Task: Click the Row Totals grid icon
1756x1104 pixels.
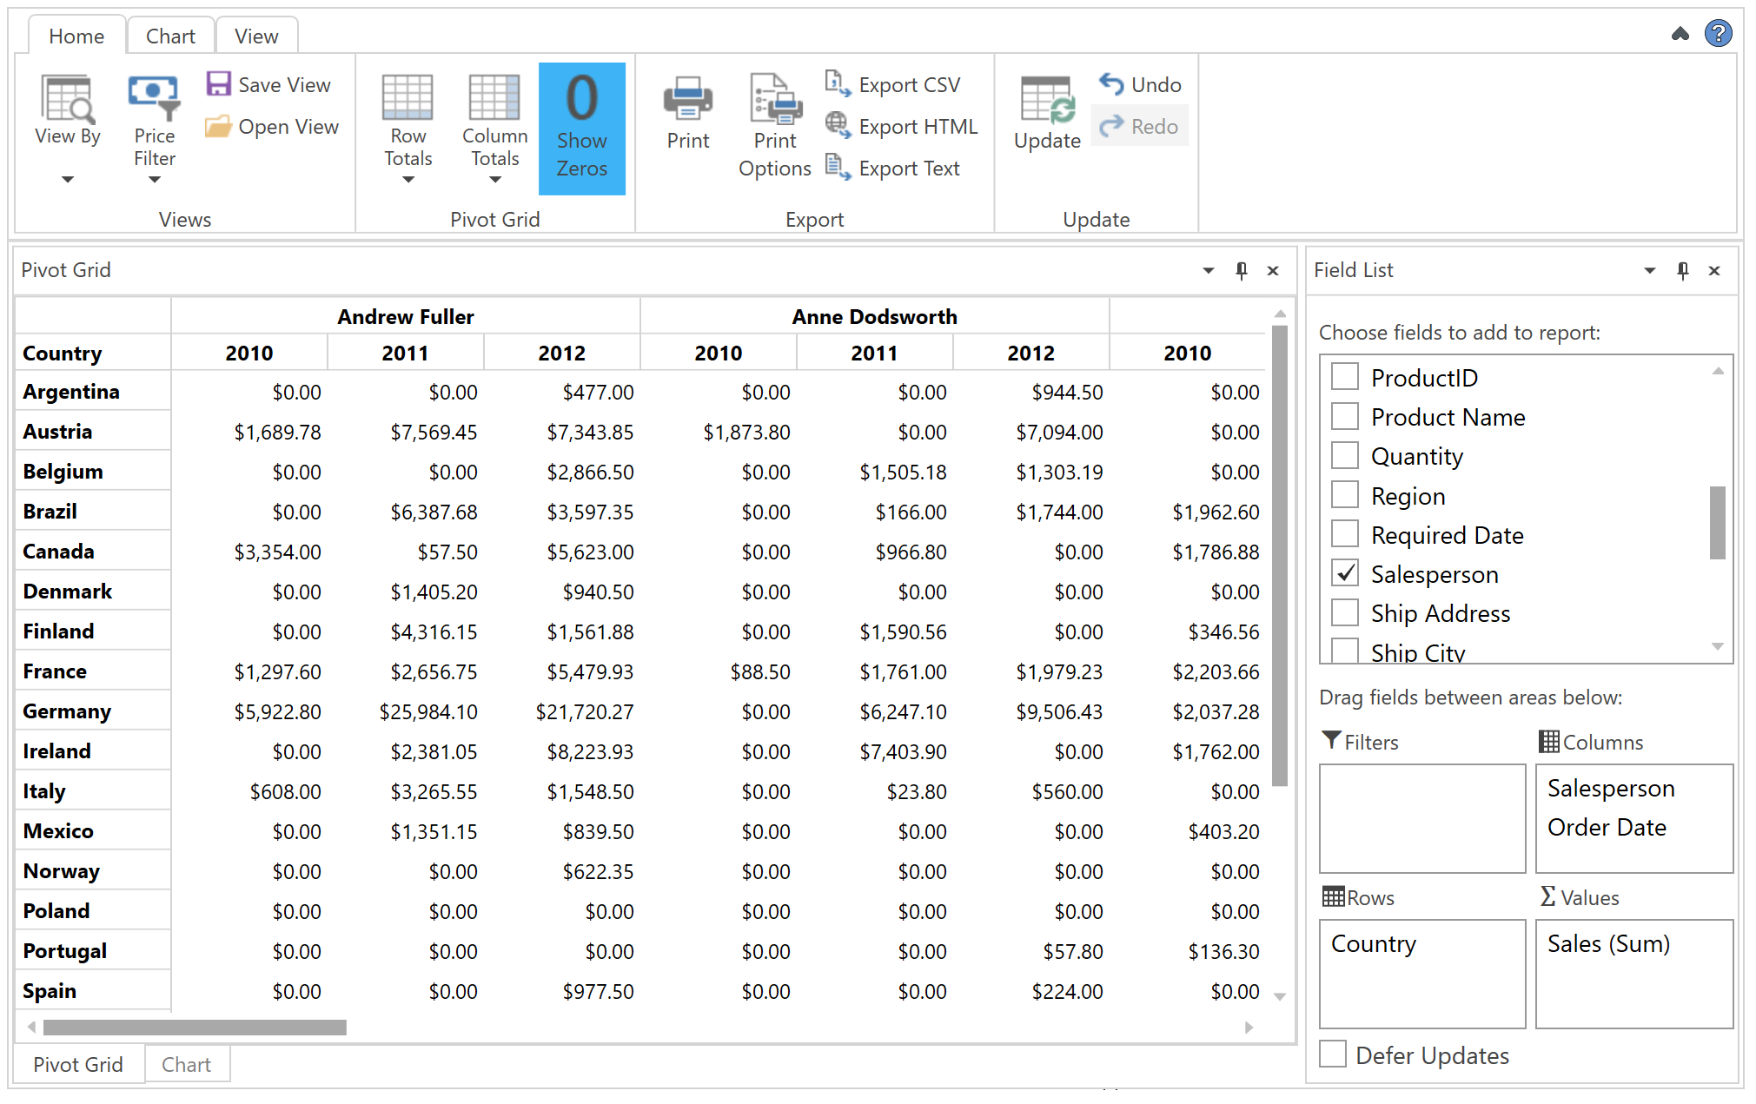Action: (408, 97)
